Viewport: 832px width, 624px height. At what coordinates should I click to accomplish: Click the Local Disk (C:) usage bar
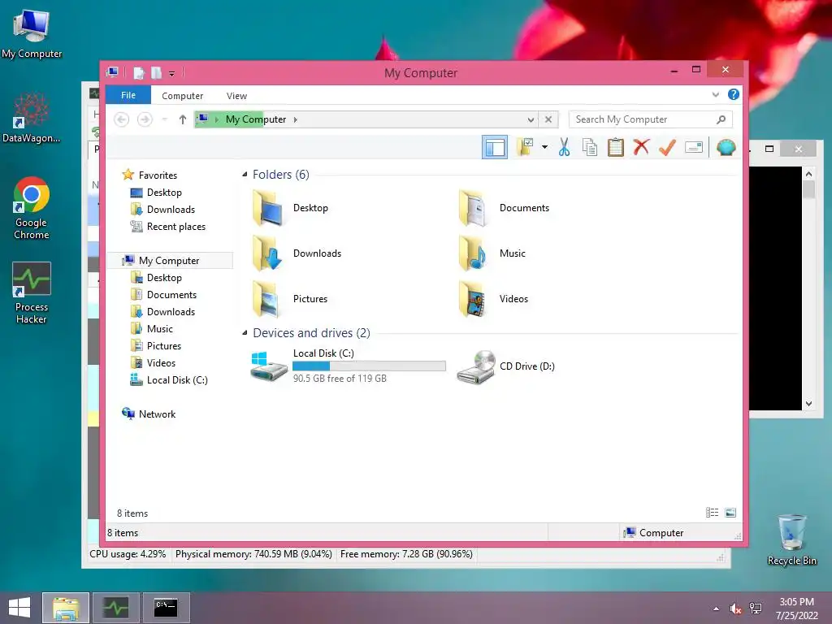[x=370, y=366]
